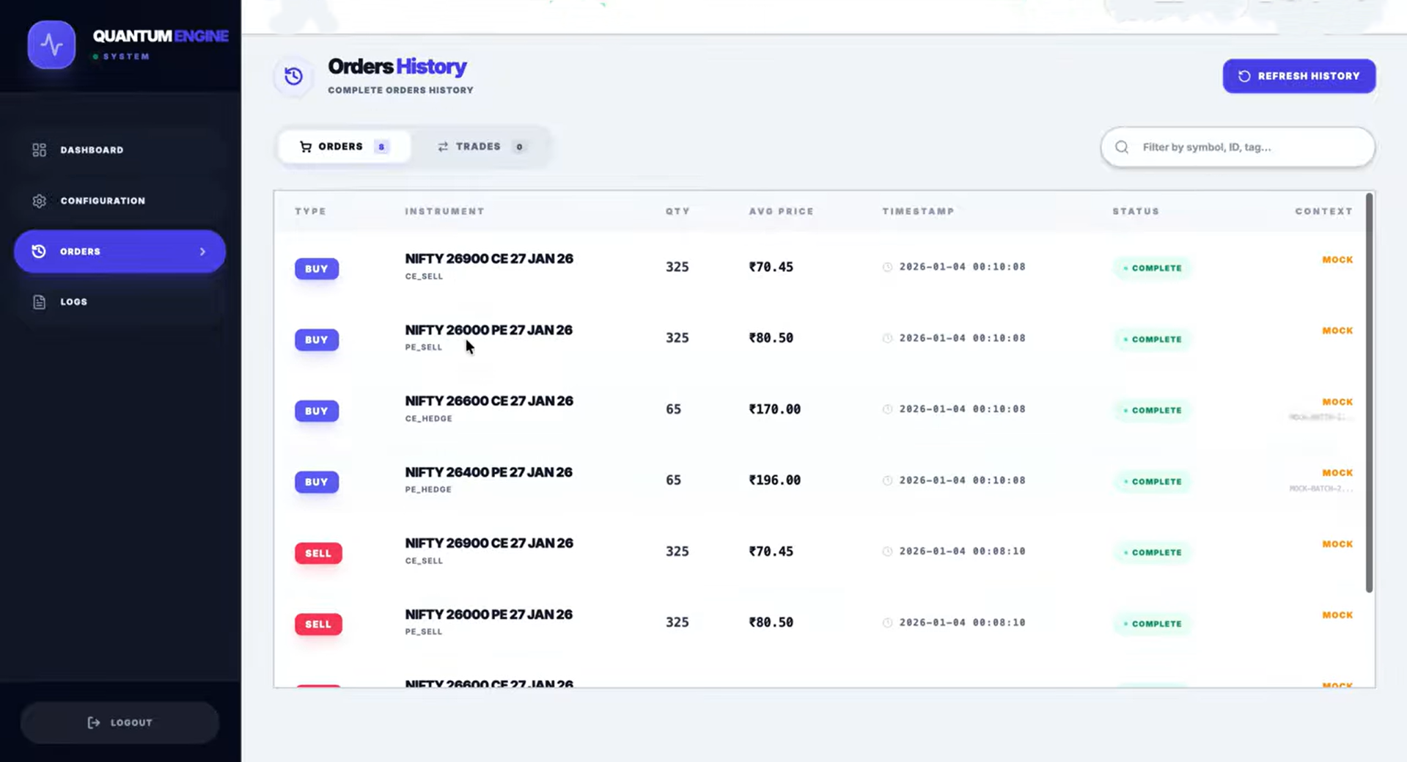Click the logout arrow icon
The width and height of the screenshot is (1407, 762).
(94, 722)
